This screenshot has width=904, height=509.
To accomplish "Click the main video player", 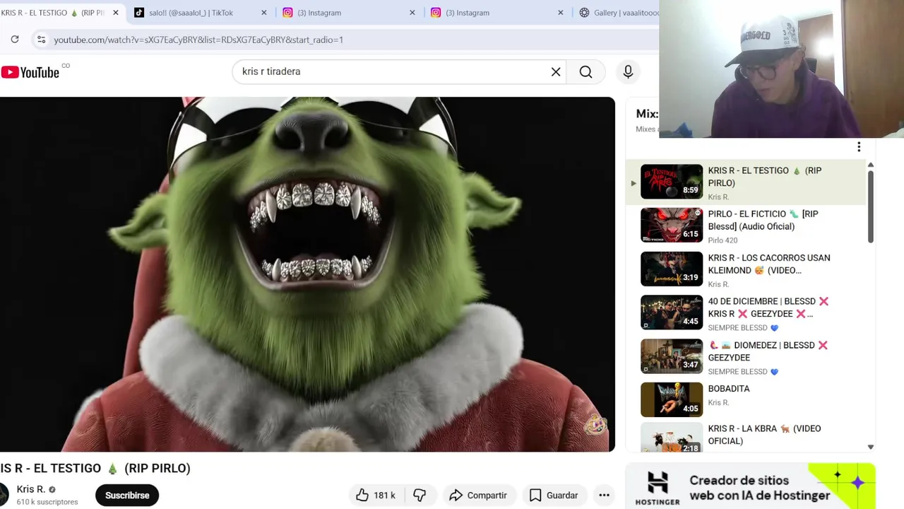I will [307, 274].
